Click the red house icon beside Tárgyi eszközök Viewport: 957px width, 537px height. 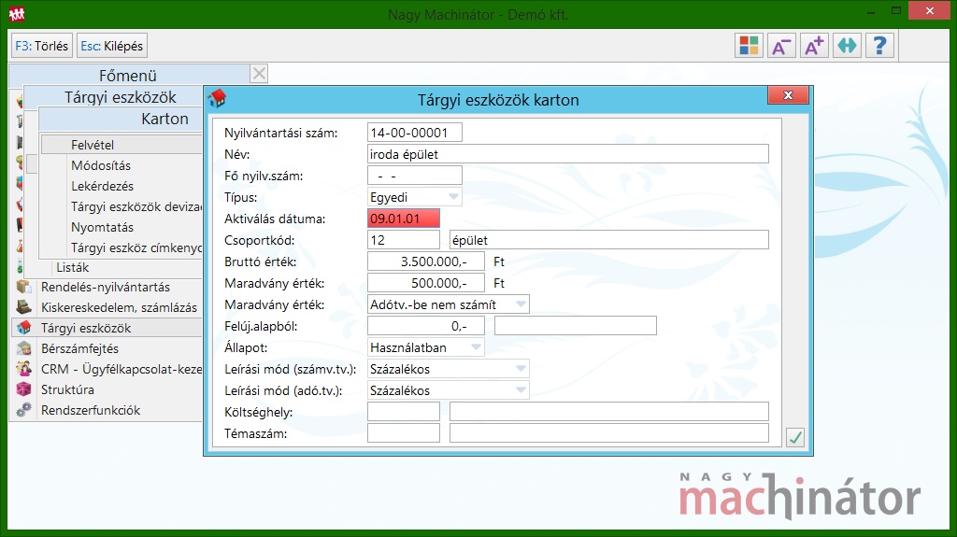[x=23, y=328]
